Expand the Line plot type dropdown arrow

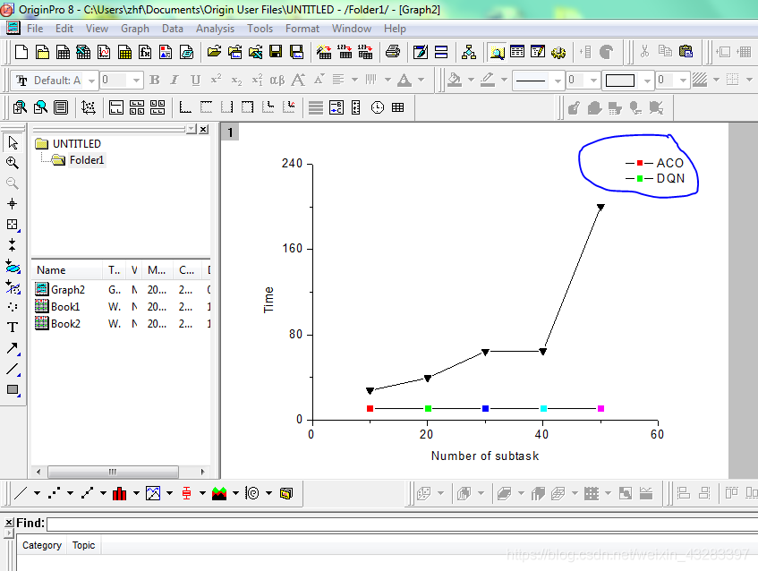(38, 493)
